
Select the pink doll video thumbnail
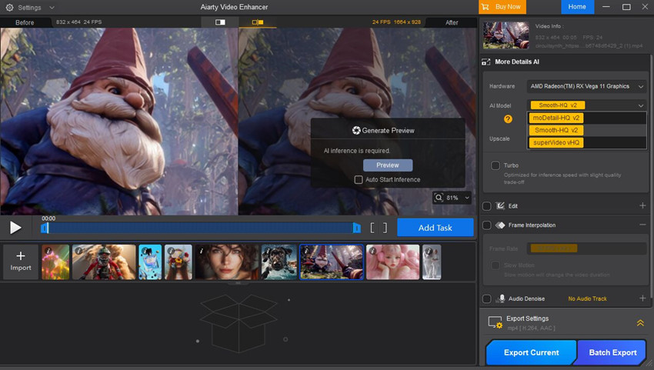click(393, 262)
